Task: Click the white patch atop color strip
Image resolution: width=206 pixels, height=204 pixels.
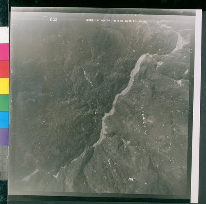Action: coord(4,35)
